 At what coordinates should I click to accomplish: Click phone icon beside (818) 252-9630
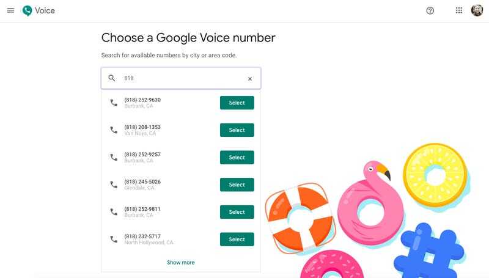point(114,103)
